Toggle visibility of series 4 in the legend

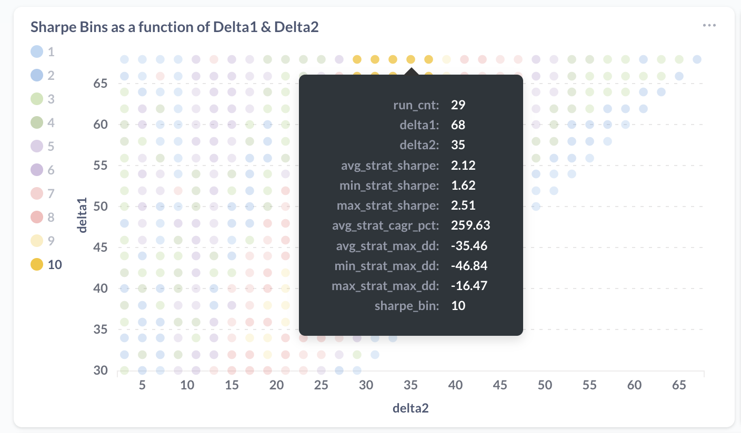pos(36,122)
